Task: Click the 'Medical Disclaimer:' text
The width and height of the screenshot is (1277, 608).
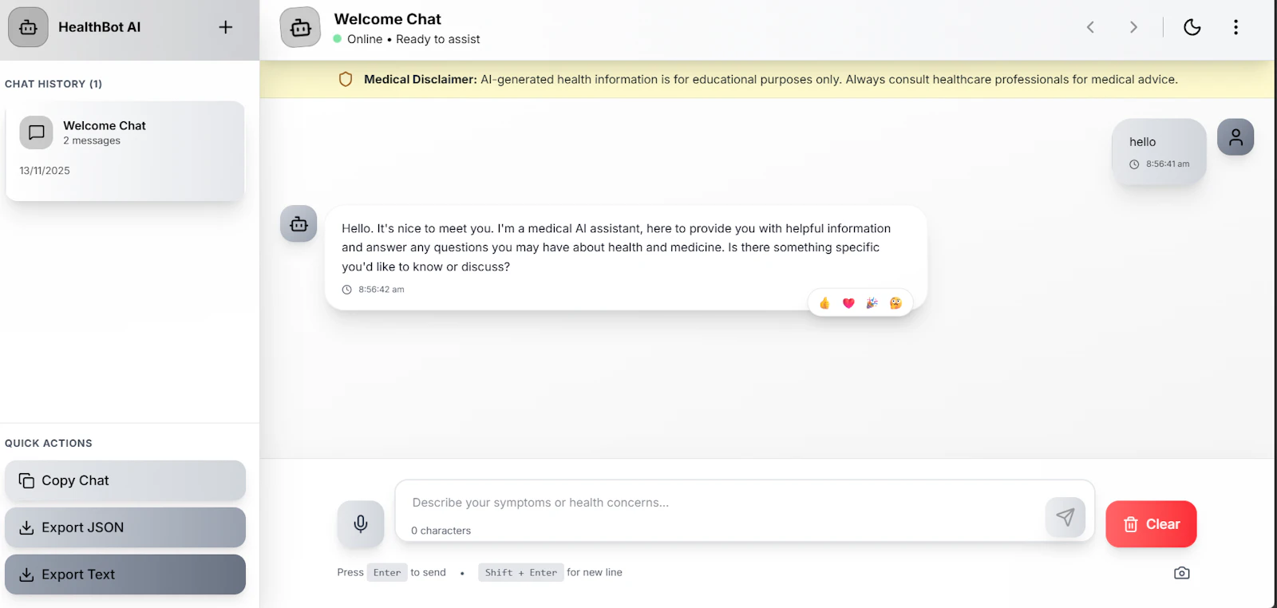Action: 421,79
